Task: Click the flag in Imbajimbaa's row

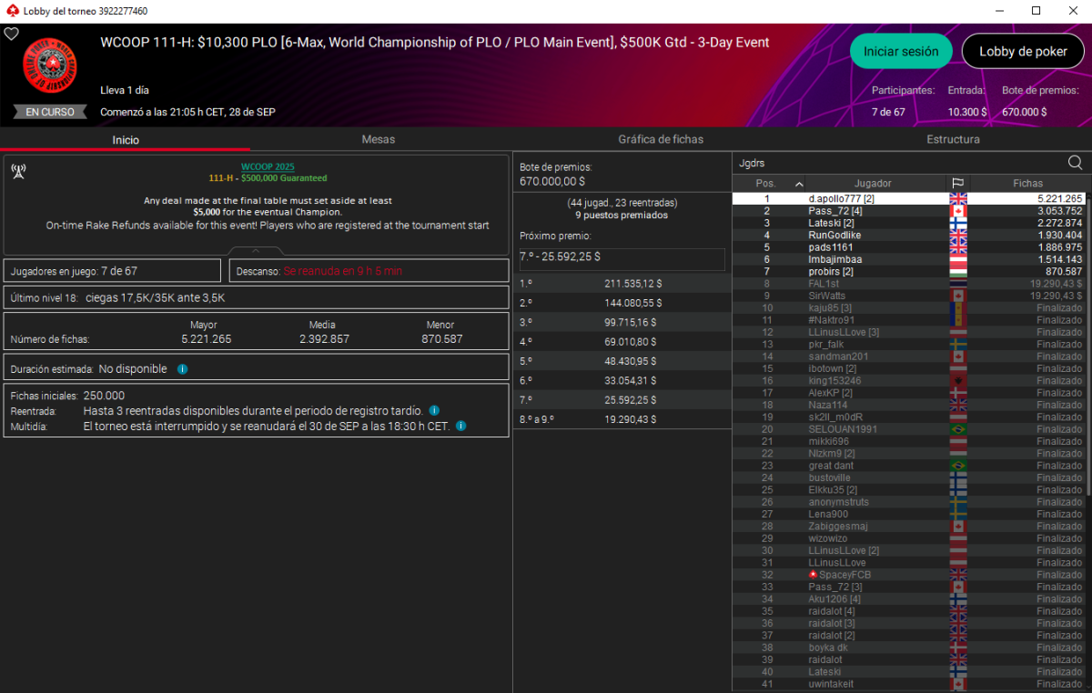Action: (957, 259)
